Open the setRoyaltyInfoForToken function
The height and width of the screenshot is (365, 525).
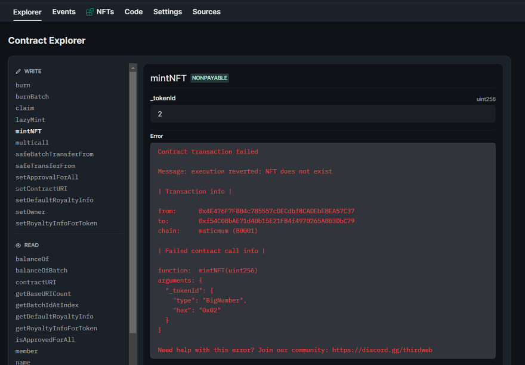(56, 223)
